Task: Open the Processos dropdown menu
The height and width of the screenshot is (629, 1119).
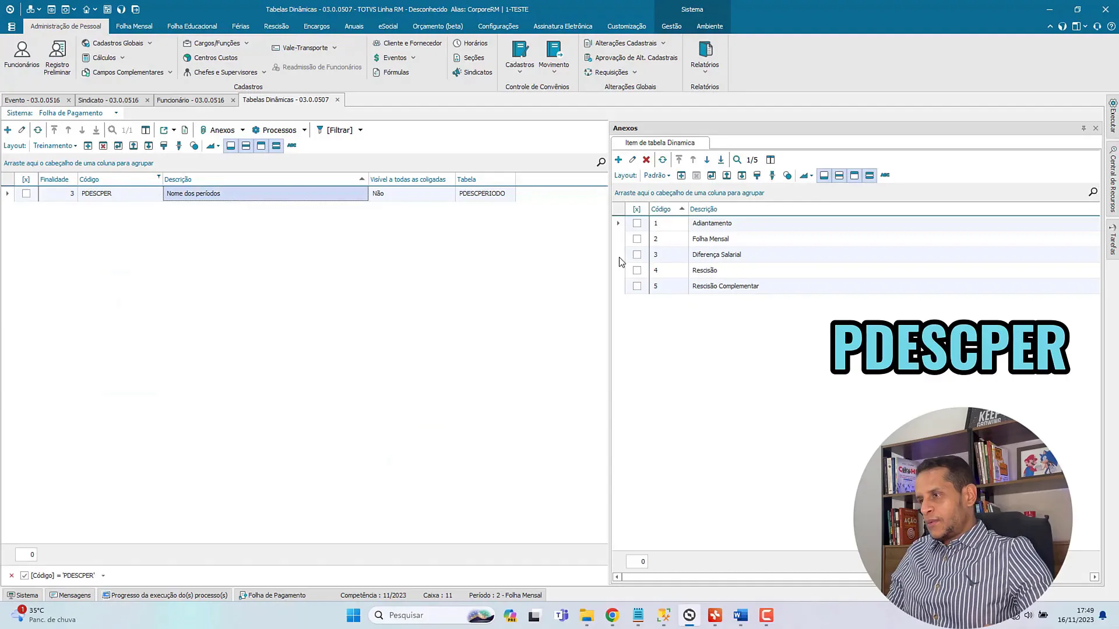Action: point(279,130)
